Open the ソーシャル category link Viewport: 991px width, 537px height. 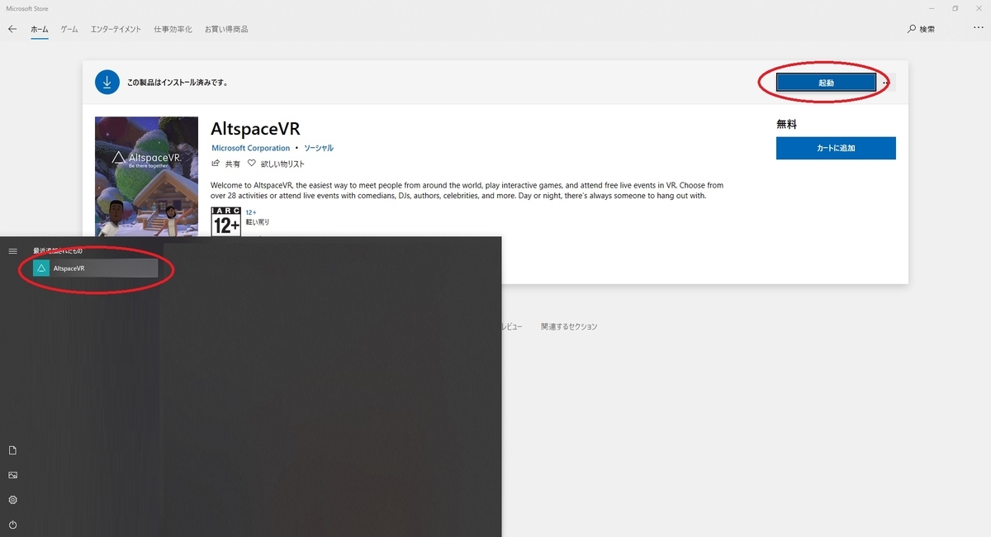click(319, 148)
